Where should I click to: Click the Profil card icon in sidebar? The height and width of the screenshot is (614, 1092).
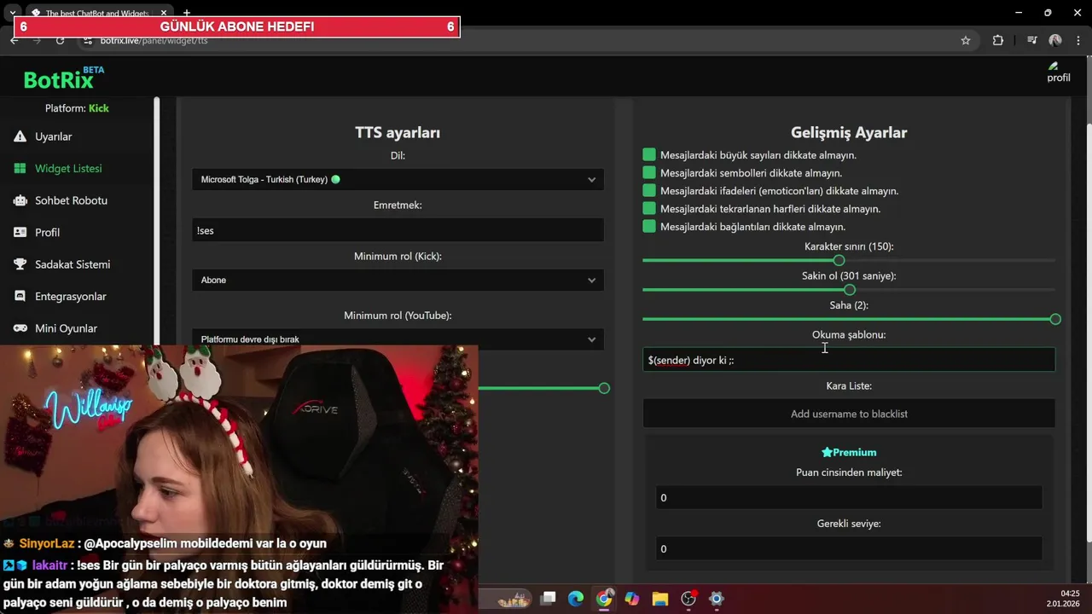(20, 232)
